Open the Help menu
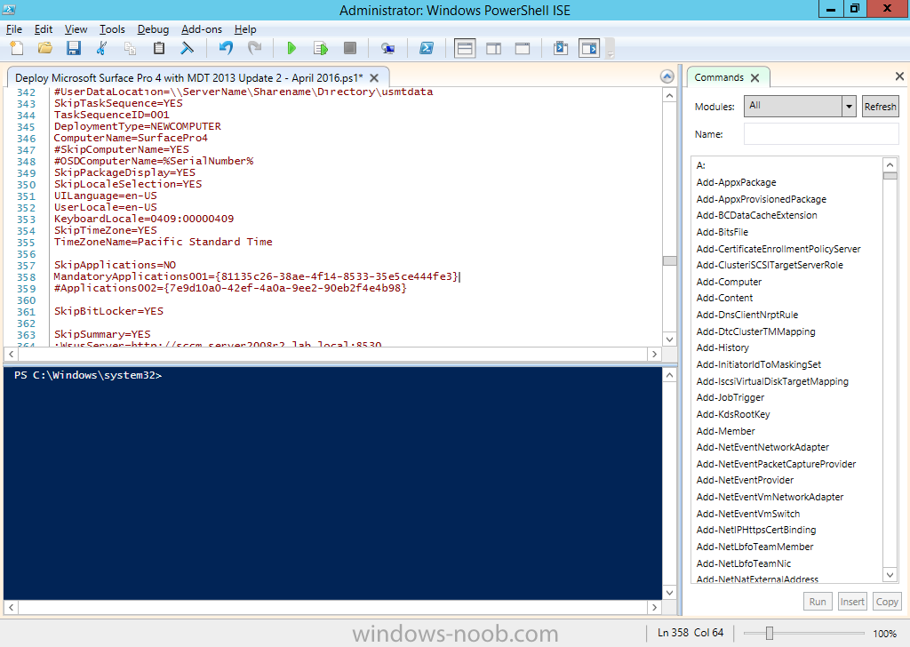Image resolution: width=910 pixels, height=647 pixels. tap(245, 29)
